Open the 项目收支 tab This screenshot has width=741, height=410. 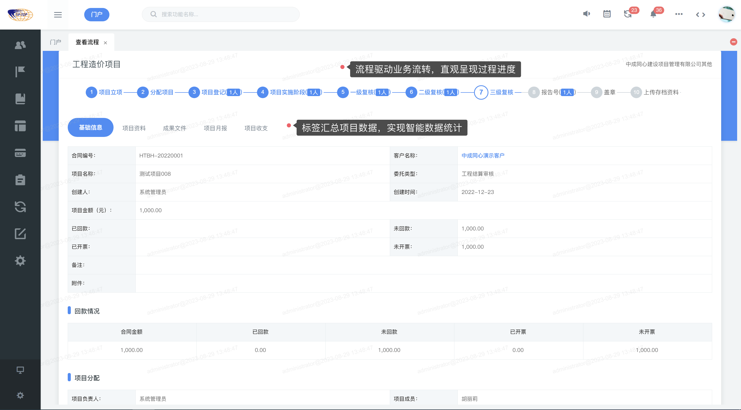point(256,128)
